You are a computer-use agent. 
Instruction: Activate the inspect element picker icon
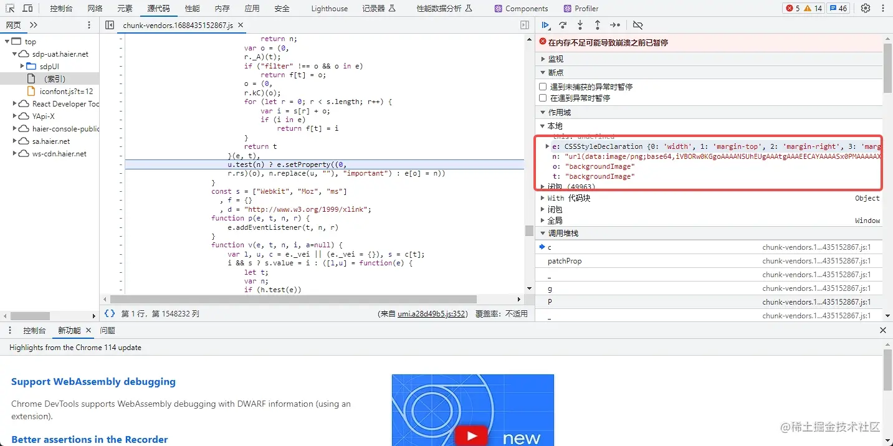[10, 8]
